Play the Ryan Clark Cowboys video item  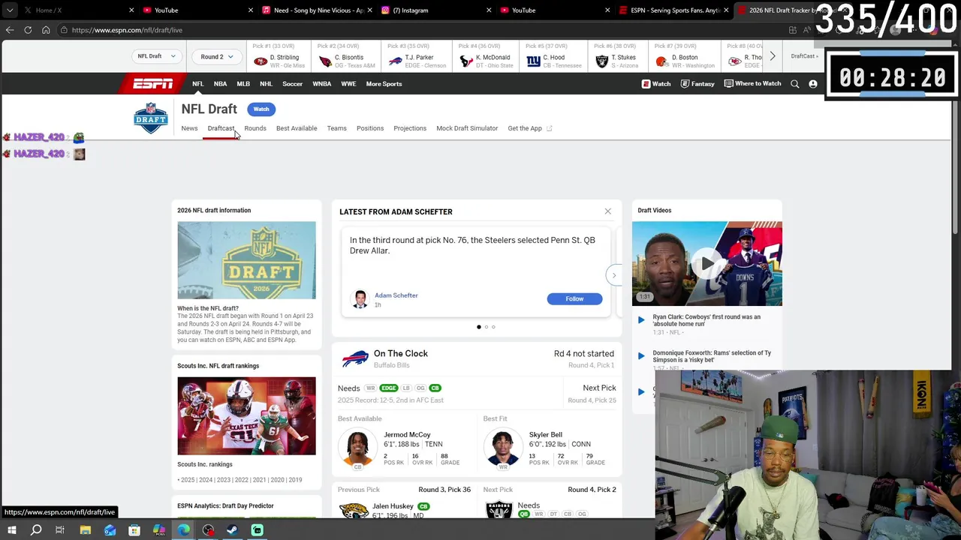(641, 320)
